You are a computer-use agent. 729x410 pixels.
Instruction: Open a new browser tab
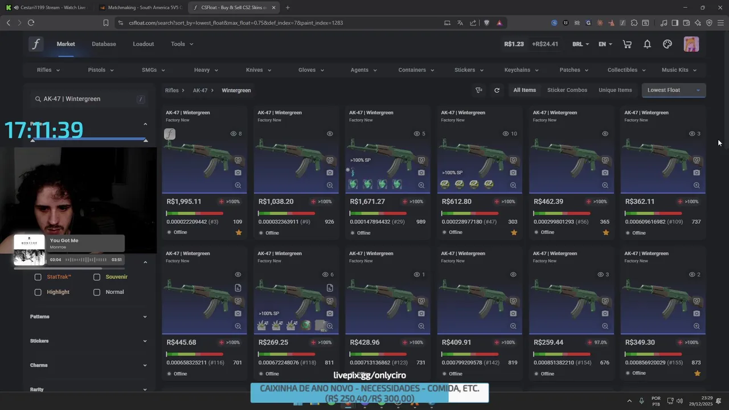[x=287, y=7]
